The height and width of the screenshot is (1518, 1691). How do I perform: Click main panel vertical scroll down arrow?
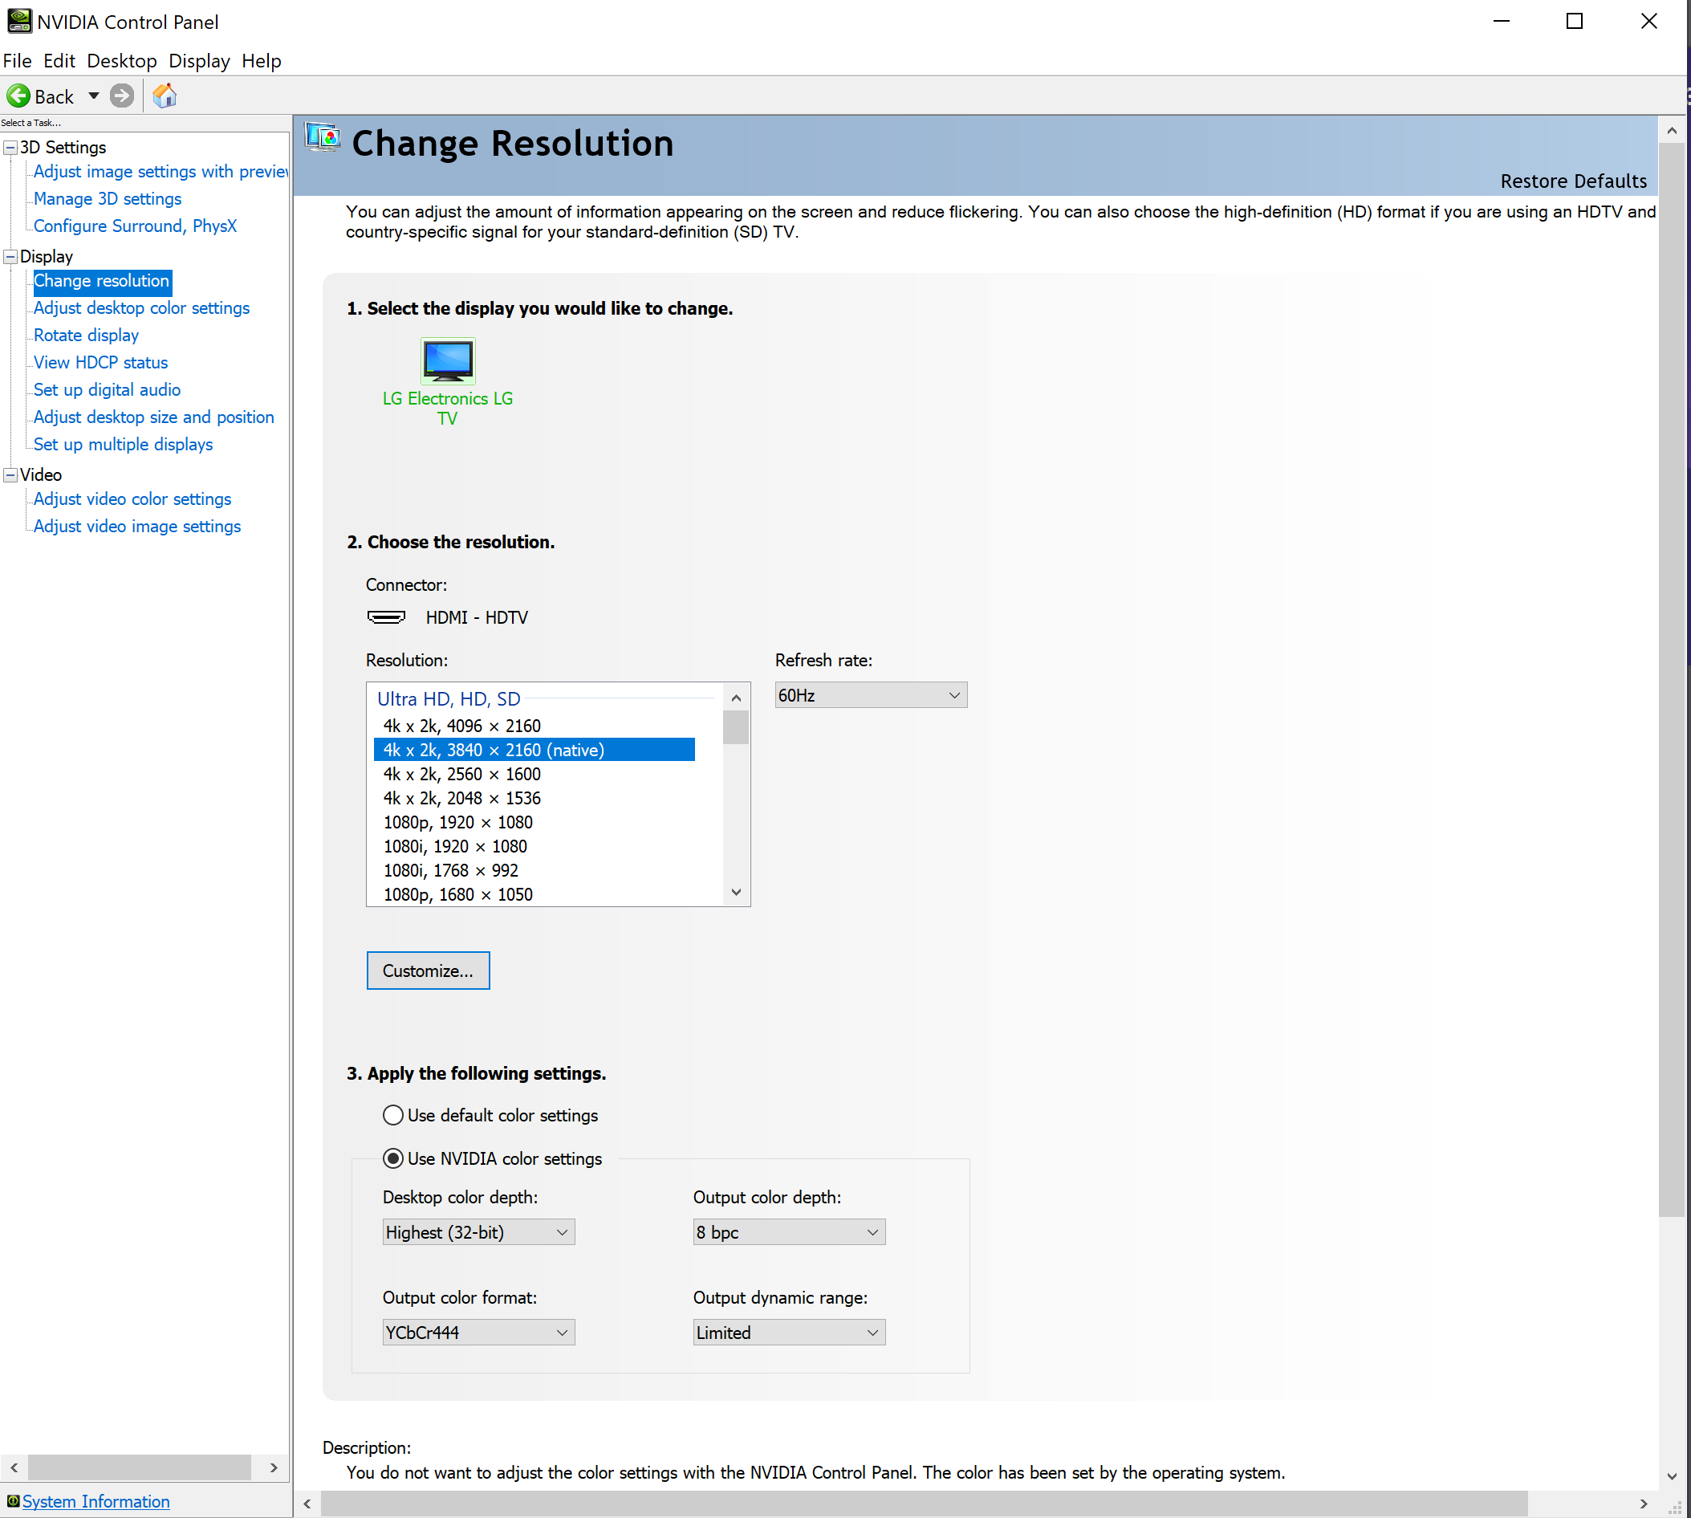tap(1672, 1475)
